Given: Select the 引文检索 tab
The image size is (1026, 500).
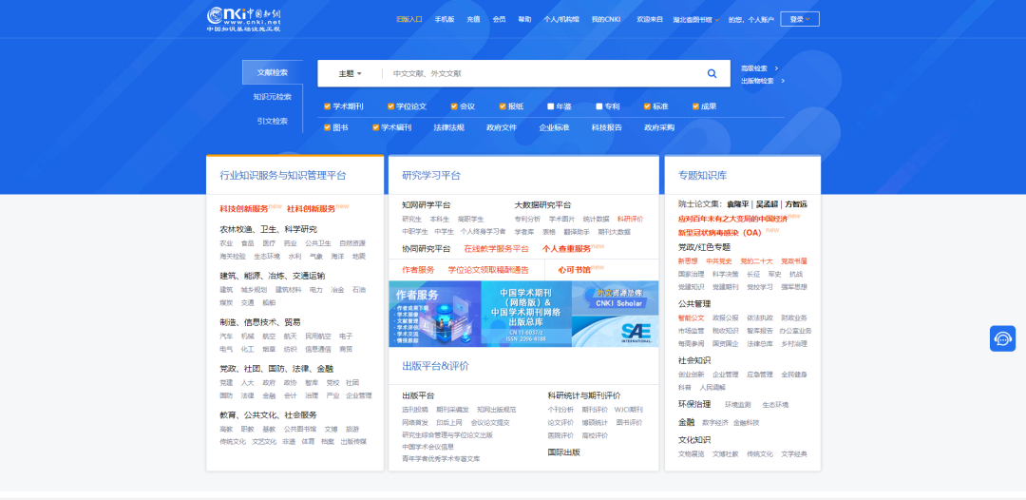Looking at the screenshot, I should tap(273, 121).
